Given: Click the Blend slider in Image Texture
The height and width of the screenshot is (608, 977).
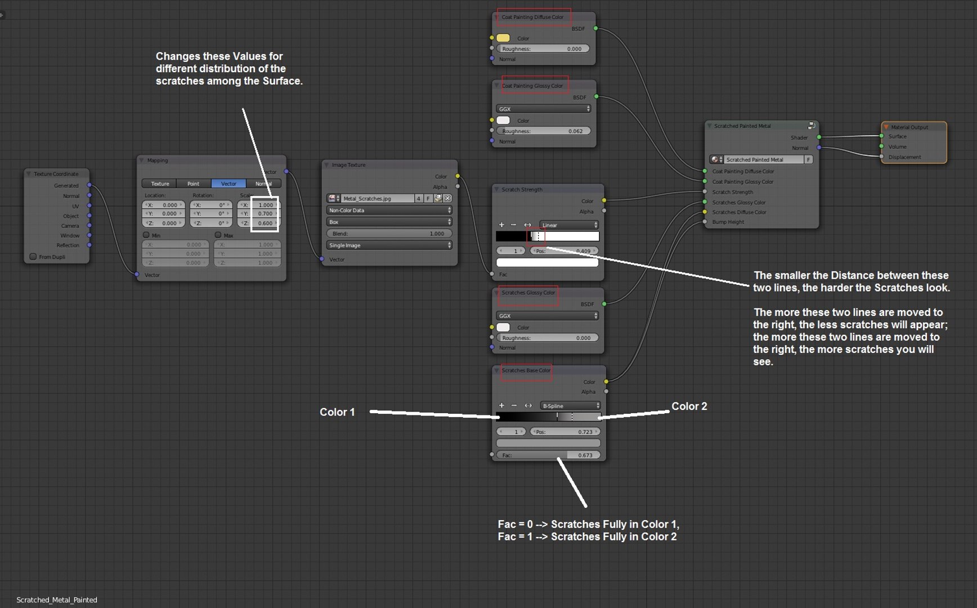Looking at the screenshot, I should [389, 233].
